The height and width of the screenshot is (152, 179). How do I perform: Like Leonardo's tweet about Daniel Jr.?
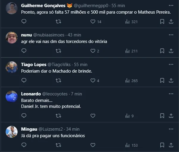(x=93, y=116)
